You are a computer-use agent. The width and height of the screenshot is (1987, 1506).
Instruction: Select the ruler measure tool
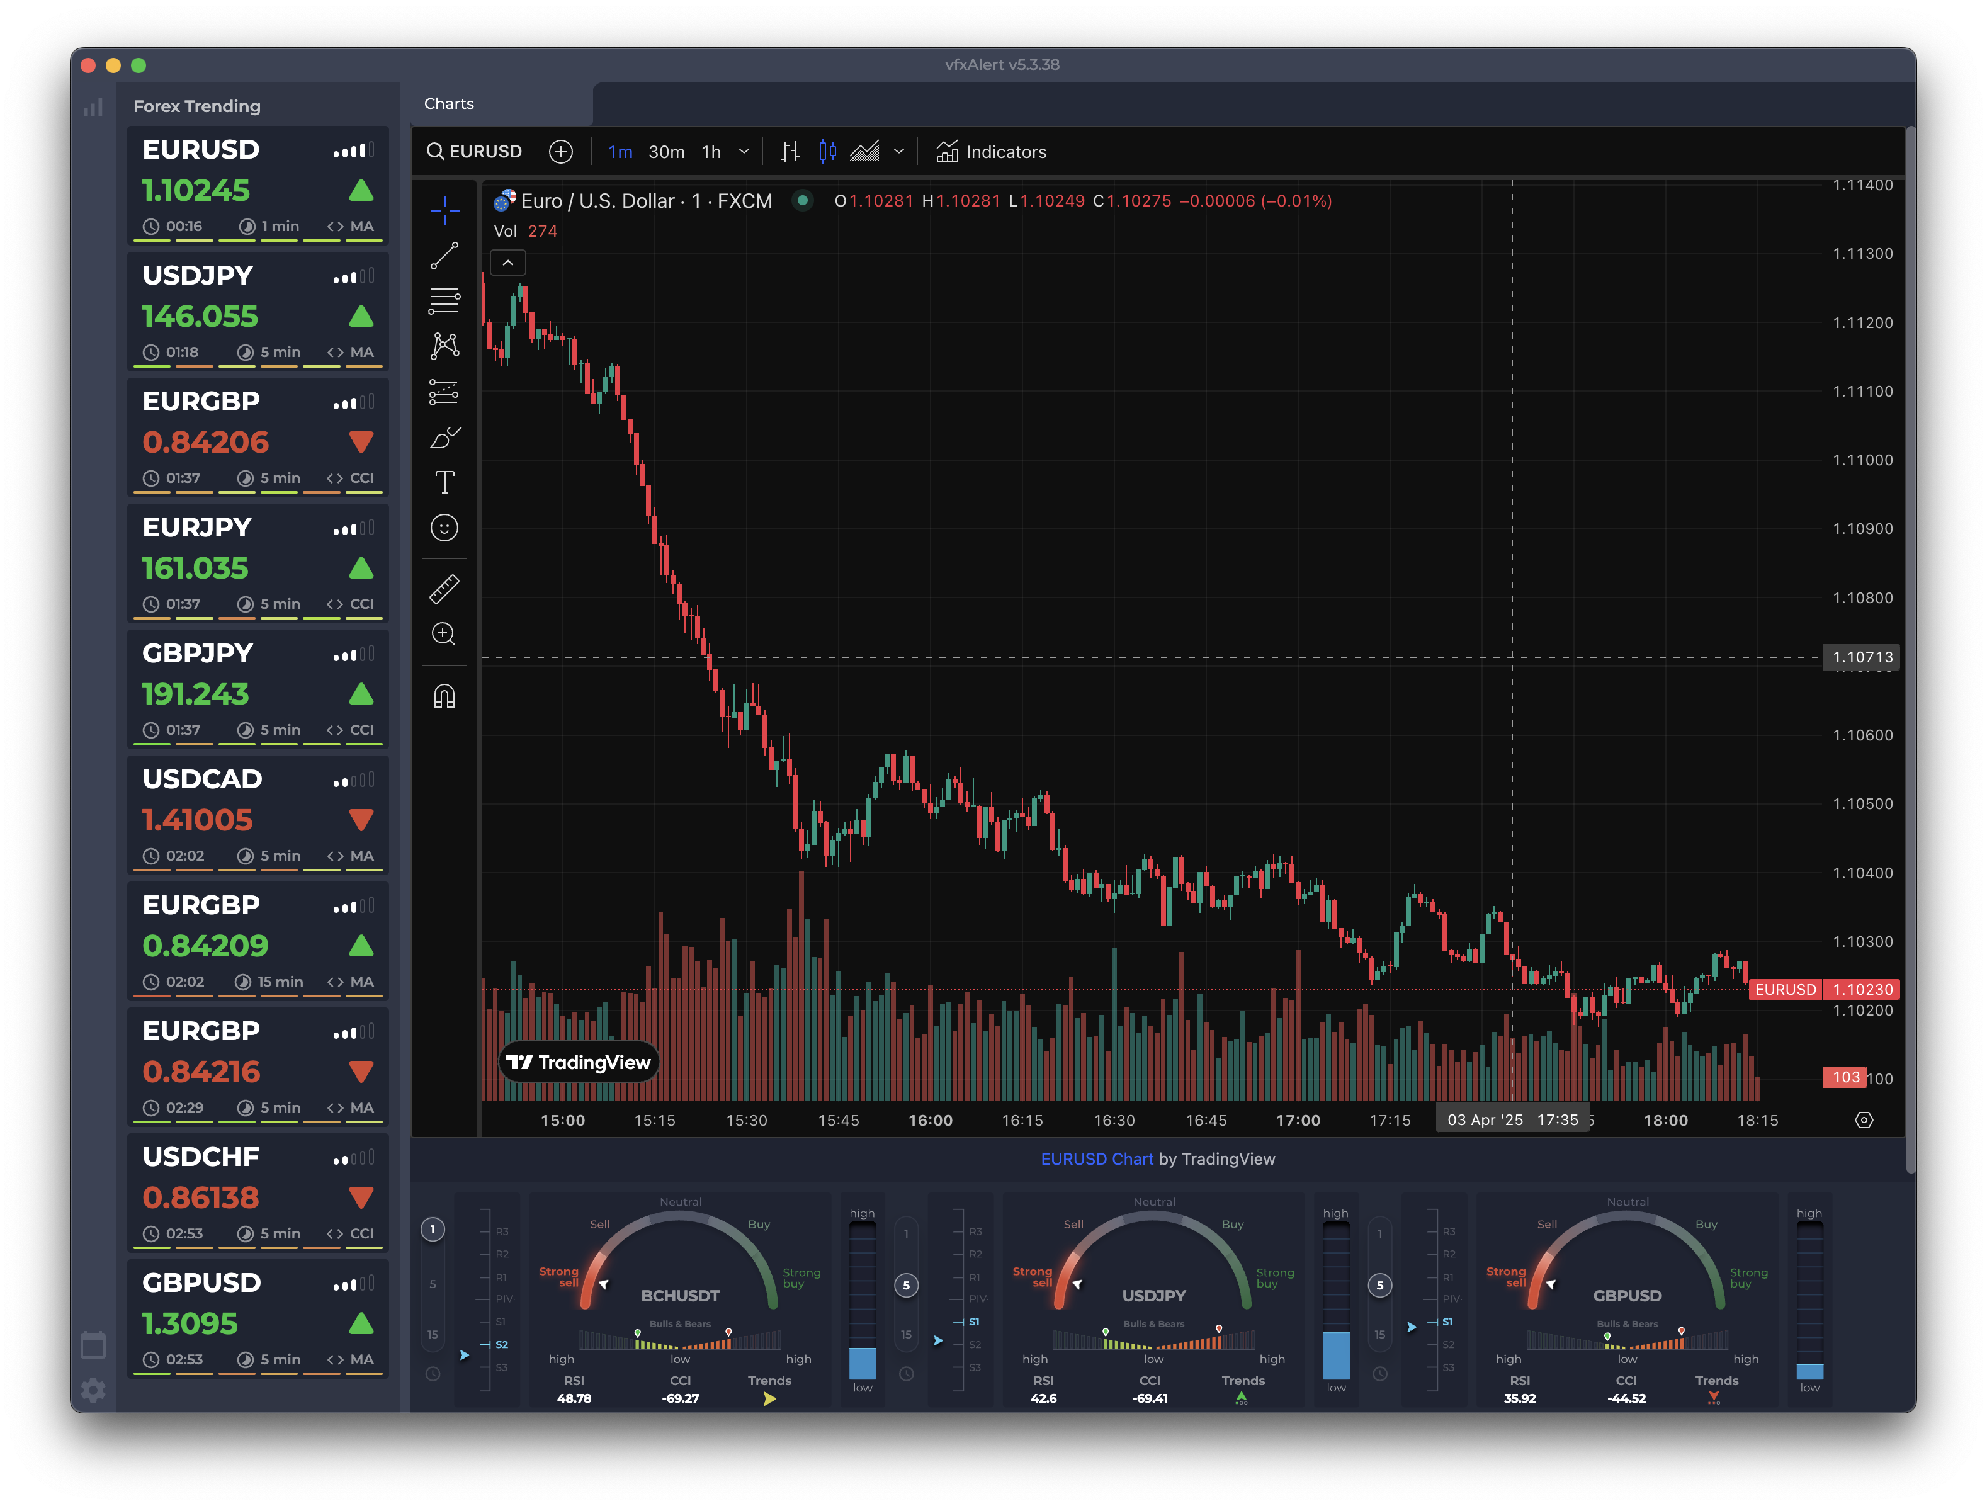(x=444, y=589)
